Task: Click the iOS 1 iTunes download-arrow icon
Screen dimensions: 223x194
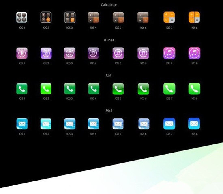Action: (22, 53)
